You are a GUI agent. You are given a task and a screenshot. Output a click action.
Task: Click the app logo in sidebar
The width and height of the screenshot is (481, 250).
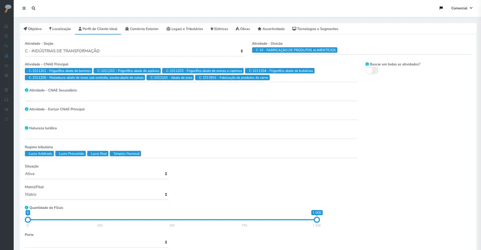tap(7, 8)
